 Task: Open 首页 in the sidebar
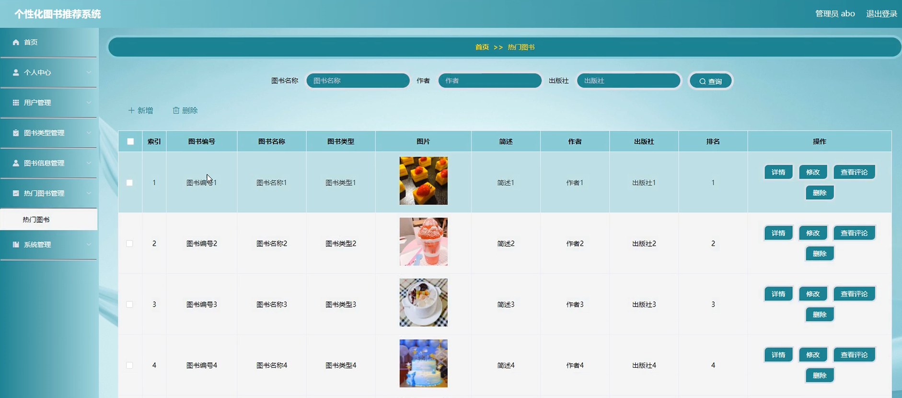click(49, 42)
